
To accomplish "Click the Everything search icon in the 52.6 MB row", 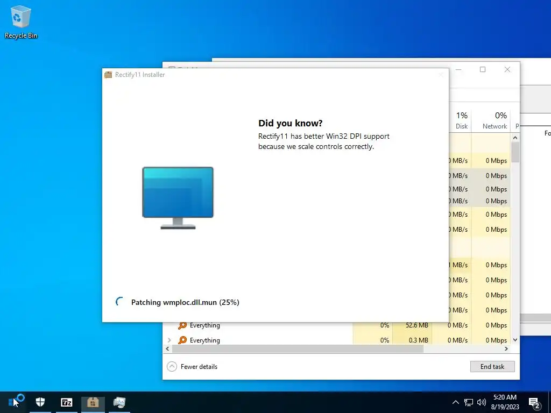I will (x=182, y=325).
